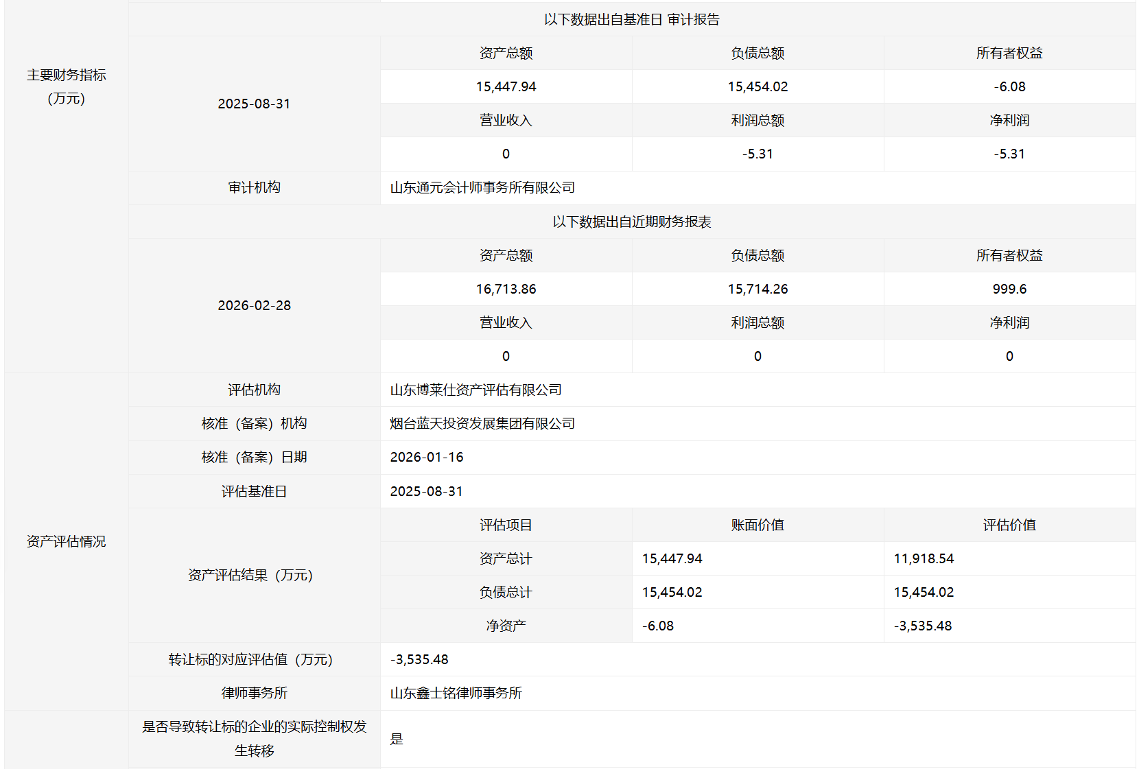Click the 核准（备案）机构 row label
Screen dimensions: 1139x769
(x=254, y=424)
